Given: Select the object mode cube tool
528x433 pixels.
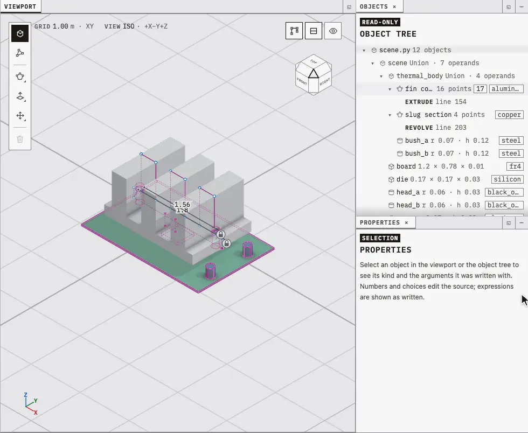Looking at the screenshot, I should click(20, 33).
